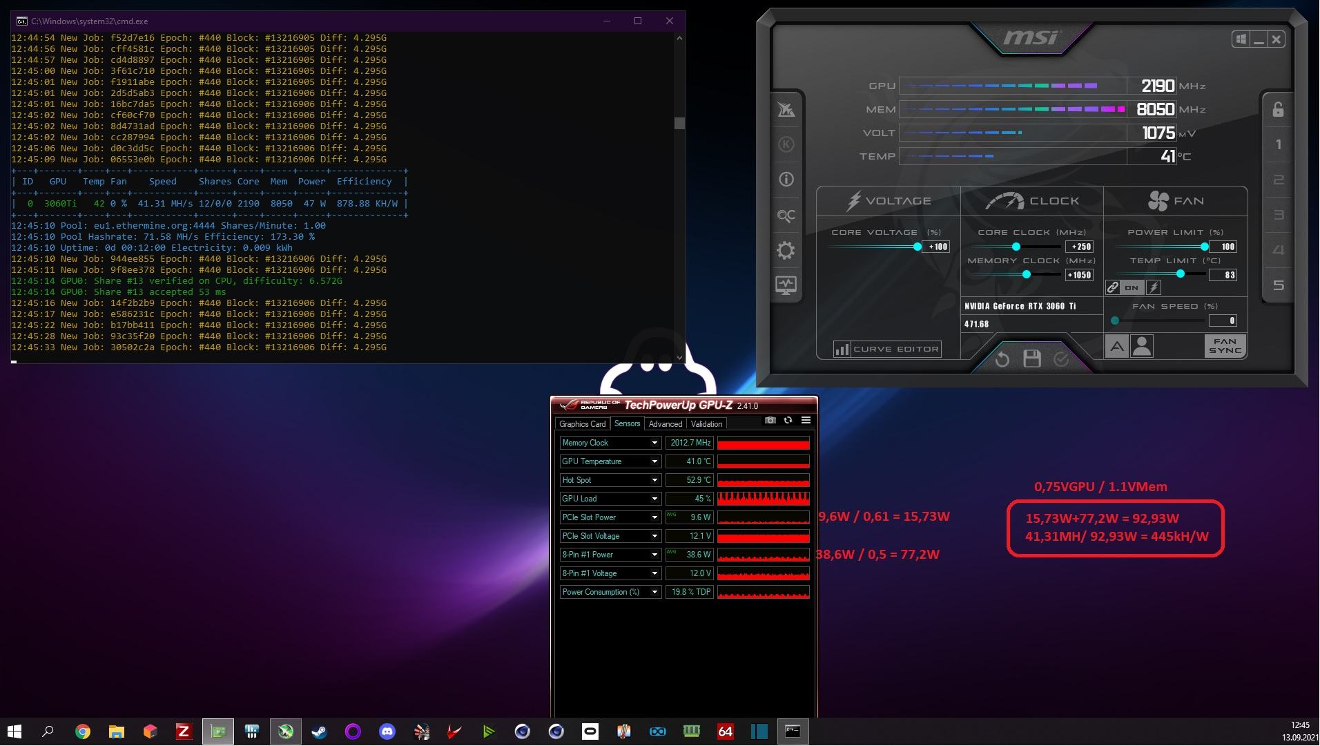The height and width of the screenshot is (746, 1320).
Task: Click the taskbar clock showing 12:45
Action: 1300,725
